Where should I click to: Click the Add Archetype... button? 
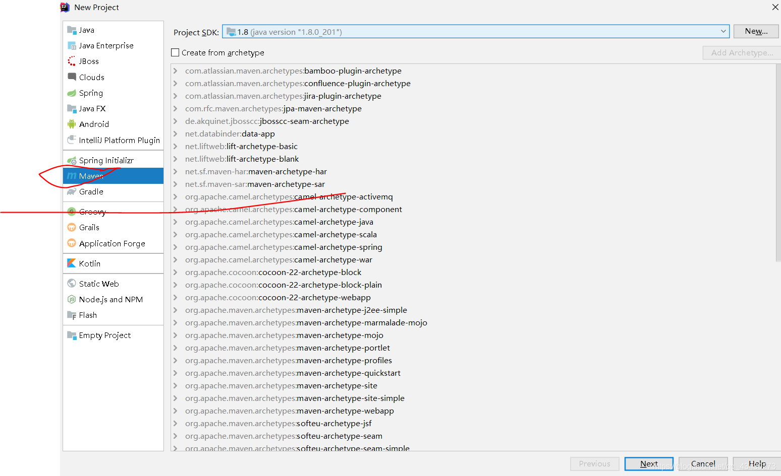pos(742,52)
